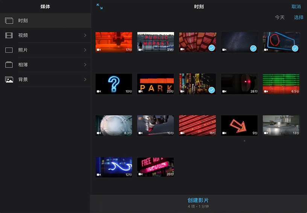Click the Backgrounds picture icon in sidebar
Viewport: 307px width, 213px height.
point(9,79)
